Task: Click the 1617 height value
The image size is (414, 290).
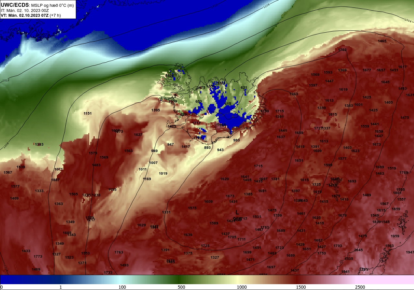Action: pyautogui.click(x=402, y=67)
